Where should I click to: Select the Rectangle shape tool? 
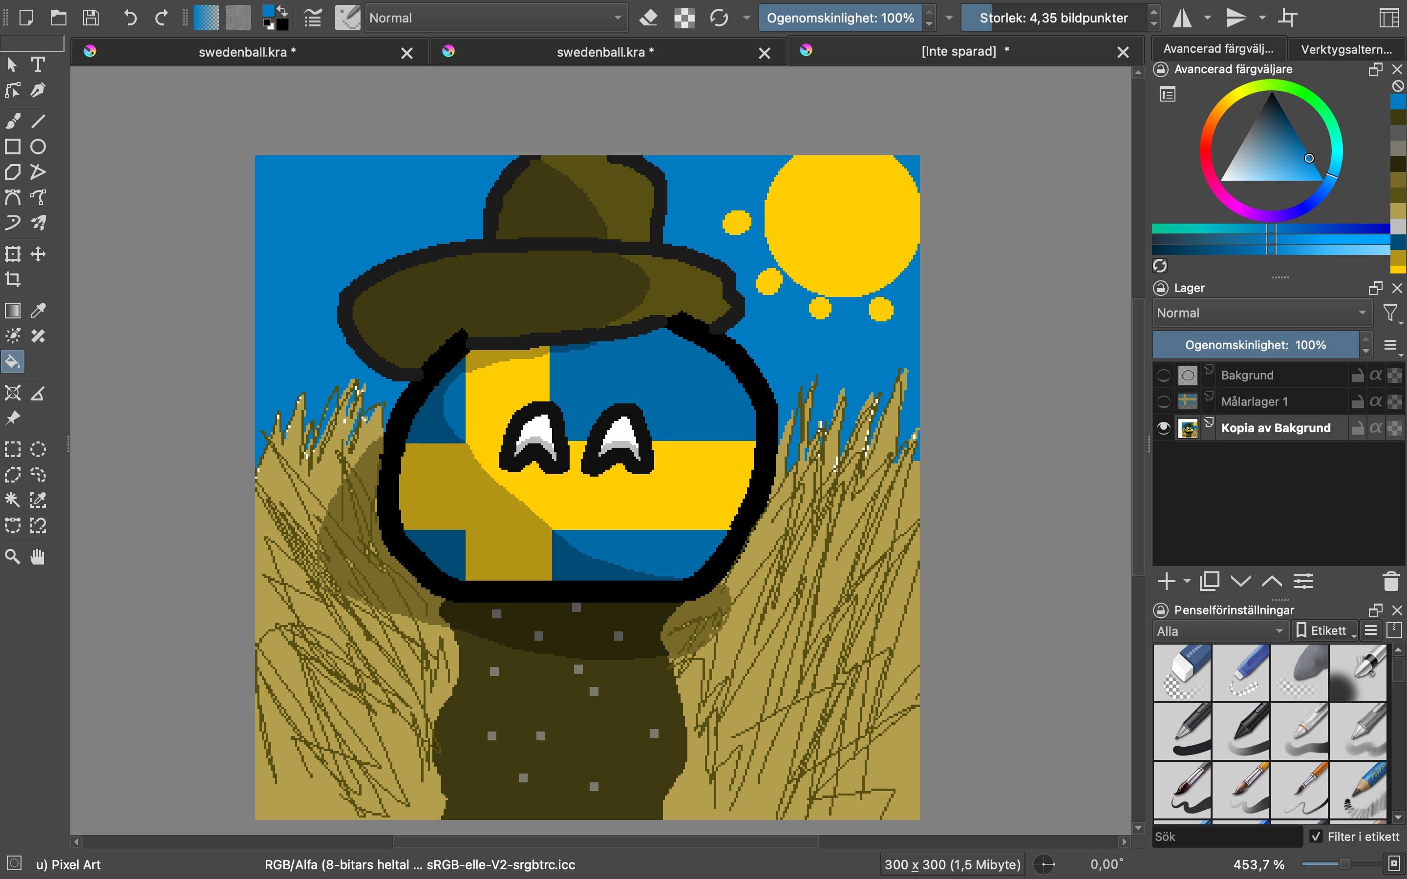coord(13,146)
